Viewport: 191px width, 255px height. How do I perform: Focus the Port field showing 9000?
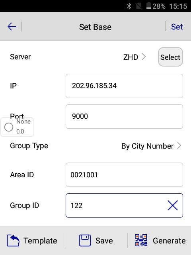(x=124, y=116)
